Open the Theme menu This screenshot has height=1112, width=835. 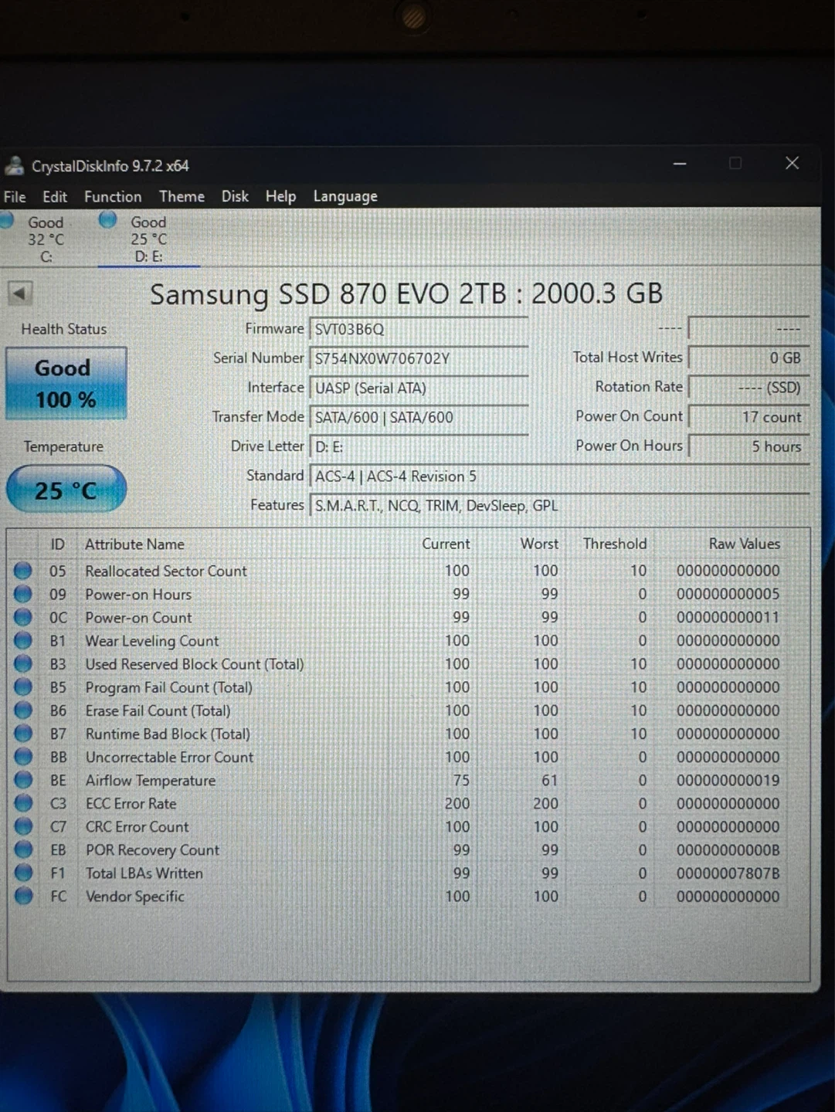pos(182,197)
